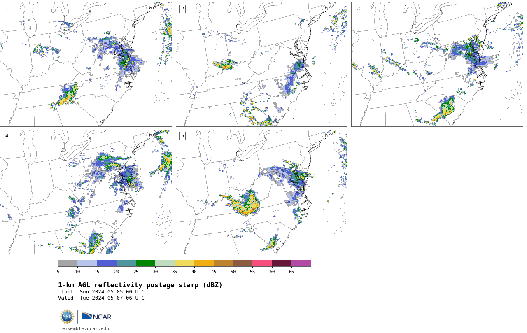Click the Valid Tue 2024-05-07 06 UTC text
Screen dimensions: 527x333
coord(101,298)
